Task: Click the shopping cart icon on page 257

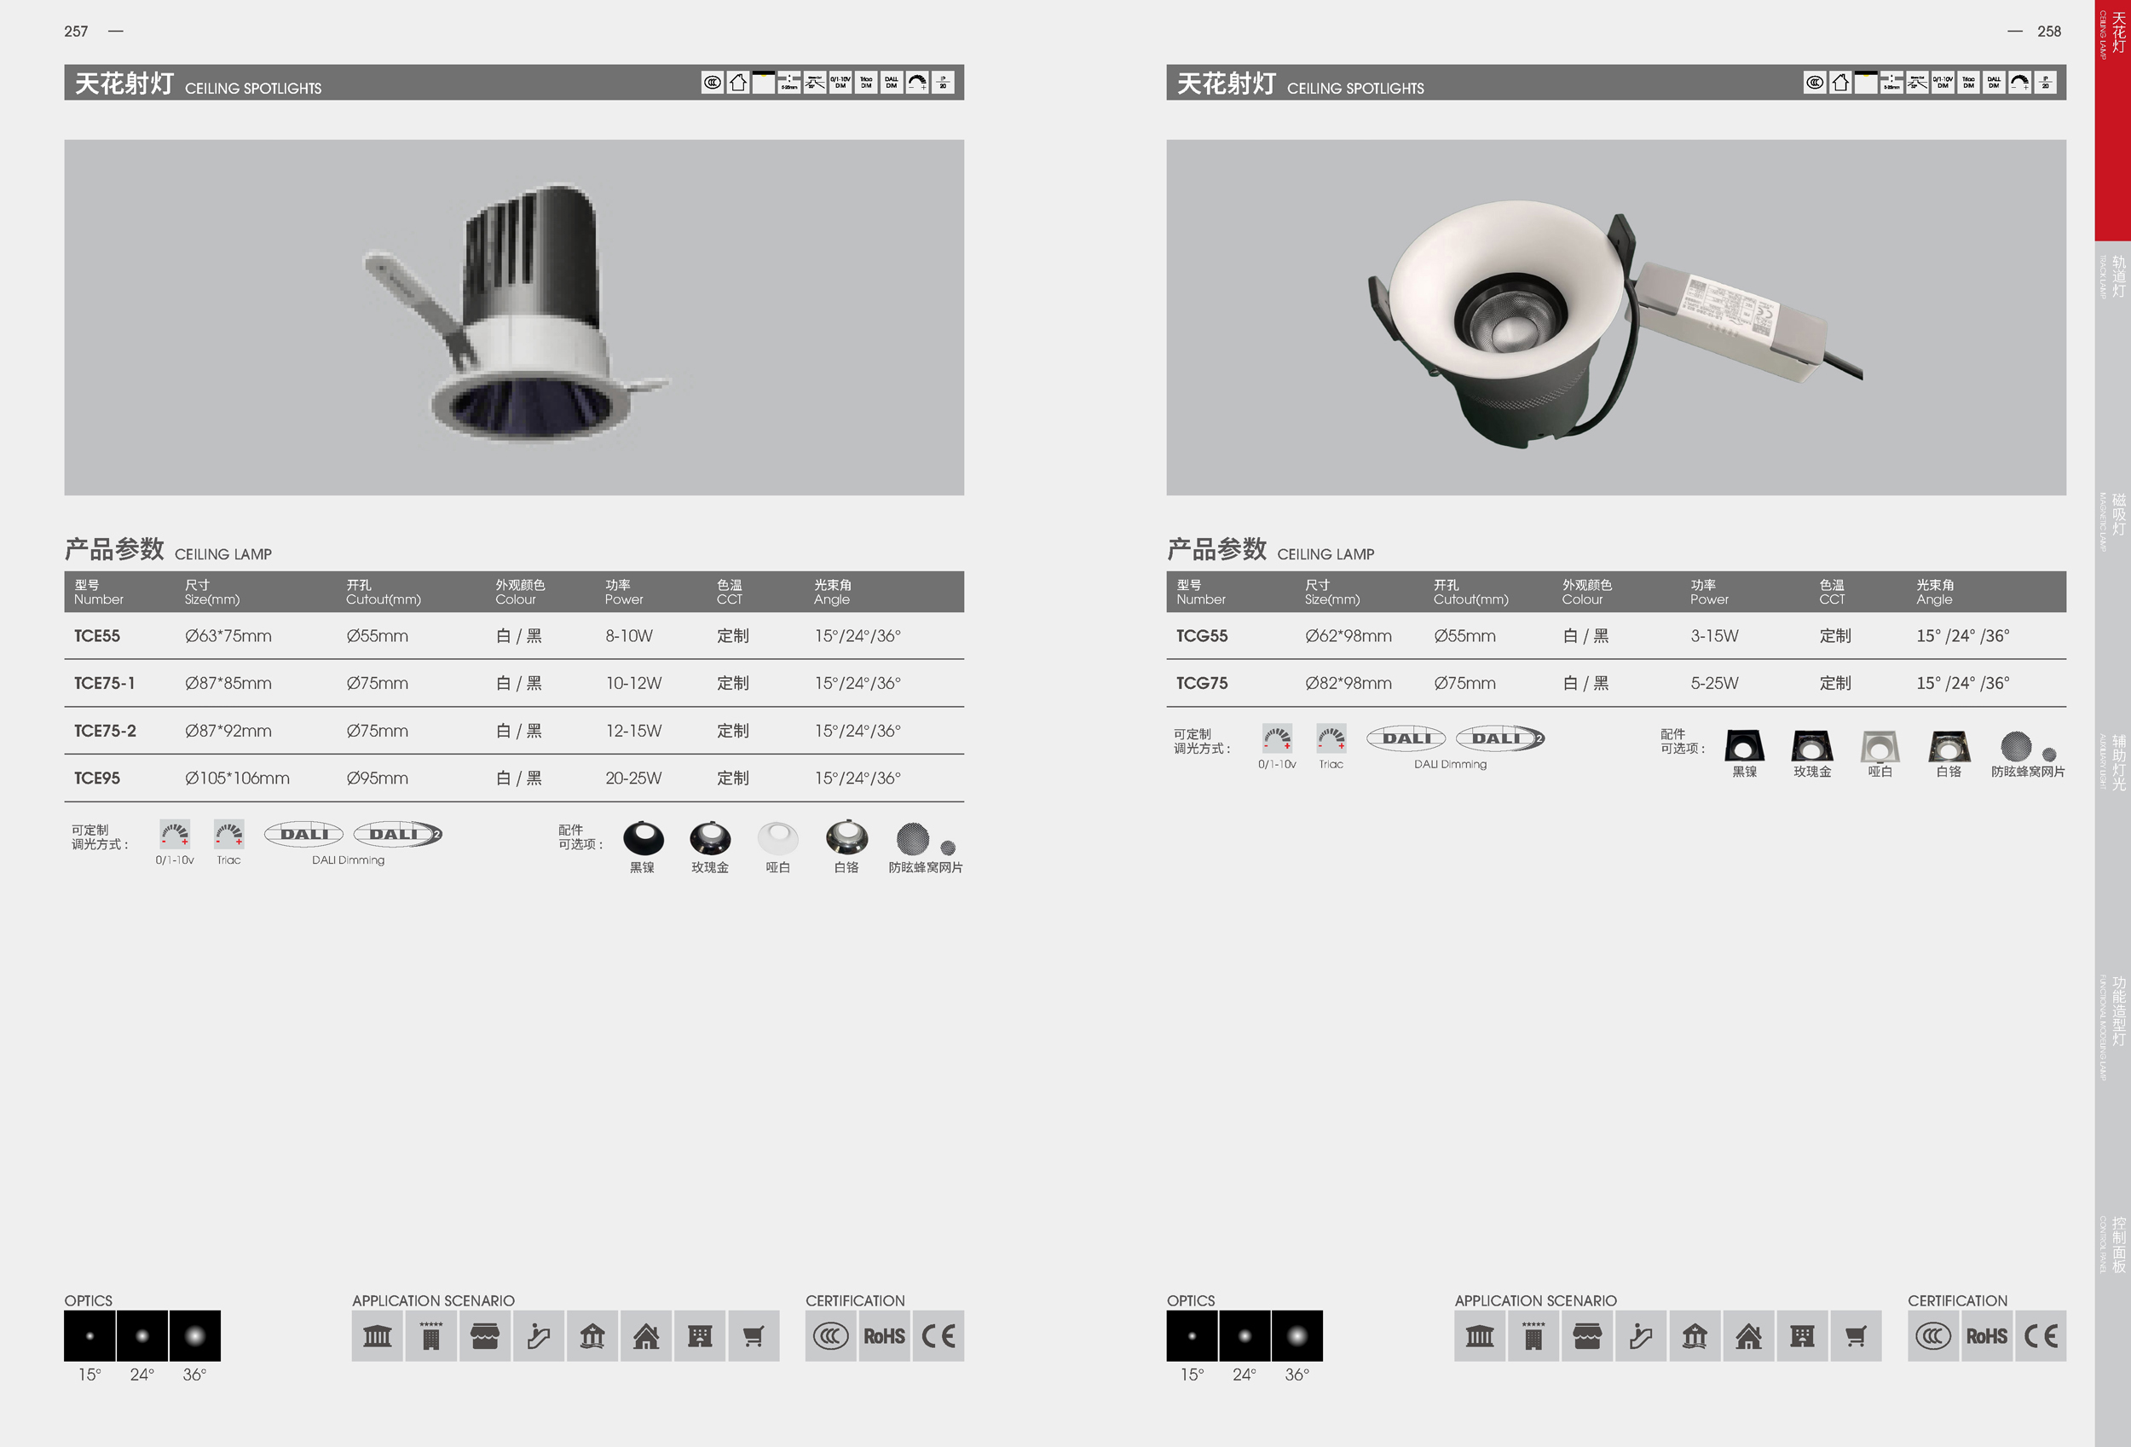Action: [x=753, y=1336]
